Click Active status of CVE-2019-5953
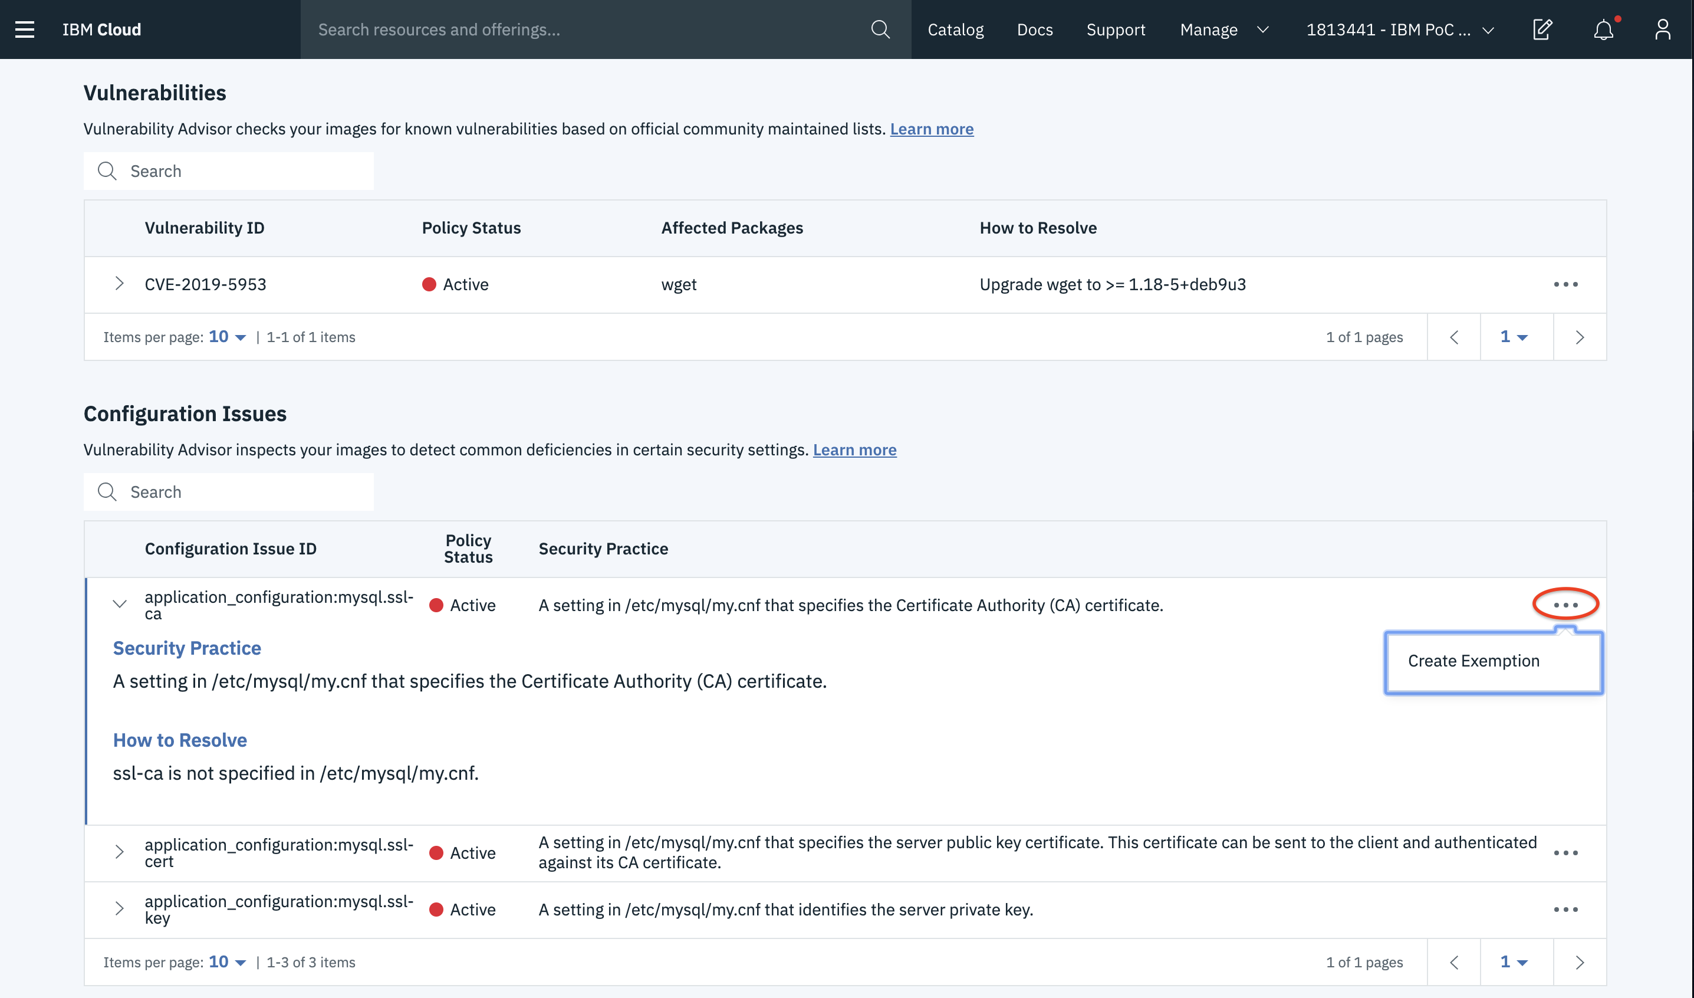The image size is (1694, 998). tap(455, 284)
